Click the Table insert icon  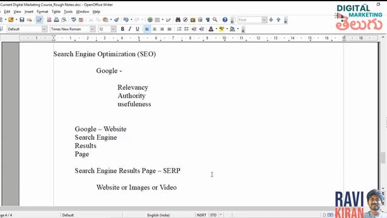pos(157,20)
